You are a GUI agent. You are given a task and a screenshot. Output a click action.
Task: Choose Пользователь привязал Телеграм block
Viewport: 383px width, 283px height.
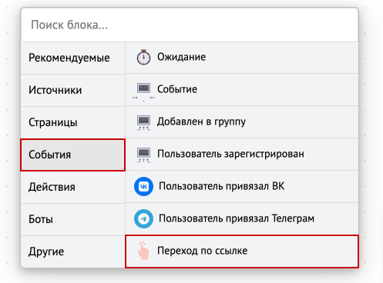pyautogui.click(x=242, y=218)
